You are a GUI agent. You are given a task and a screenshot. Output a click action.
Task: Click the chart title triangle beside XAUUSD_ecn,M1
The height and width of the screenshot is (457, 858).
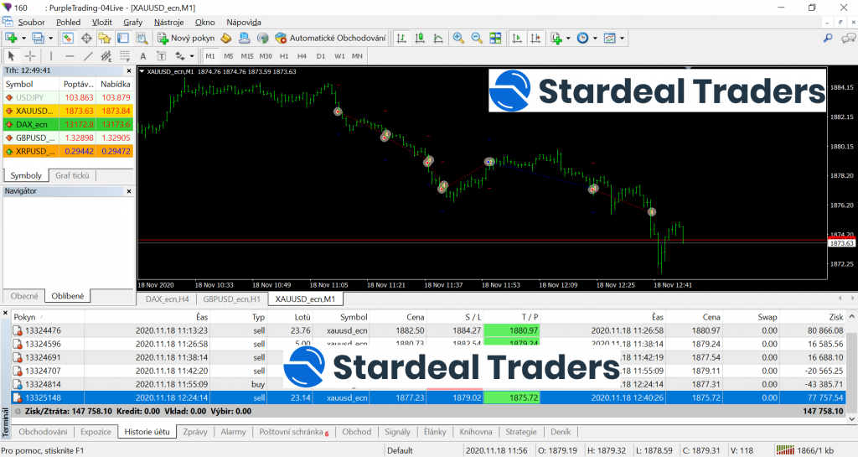click(142, 71)
